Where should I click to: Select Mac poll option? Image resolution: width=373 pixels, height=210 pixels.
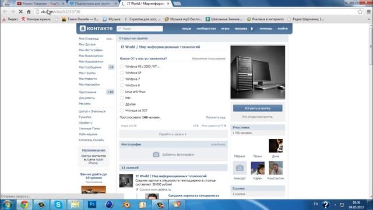pyautogui.click(x=122, y=98)
